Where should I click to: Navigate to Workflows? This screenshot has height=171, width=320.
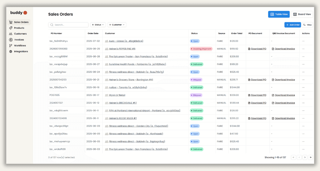coord(17,46)
